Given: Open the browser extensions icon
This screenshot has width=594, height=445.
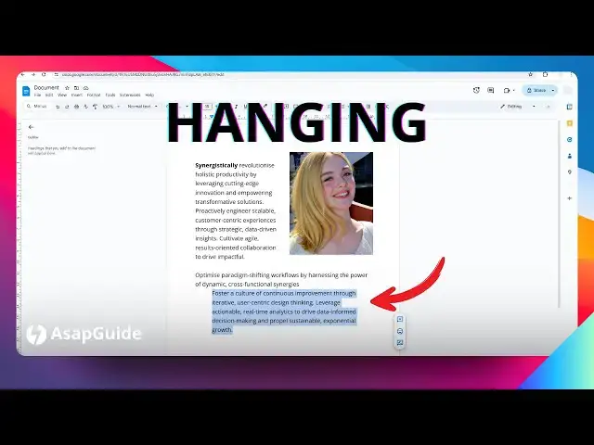Looking at the screenshot, I should [x=545, y=74].
